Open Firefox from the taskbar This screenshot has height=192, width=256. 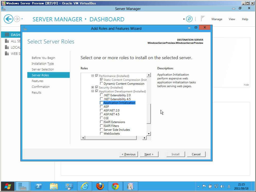coord(100,186)
